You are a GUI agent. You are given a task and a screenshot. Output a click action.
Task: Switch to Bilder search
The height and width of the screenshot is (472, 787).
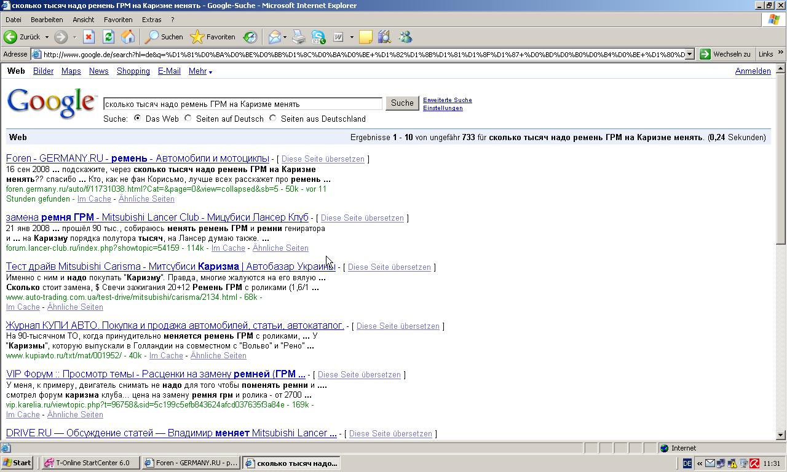[x=43, y=71]
